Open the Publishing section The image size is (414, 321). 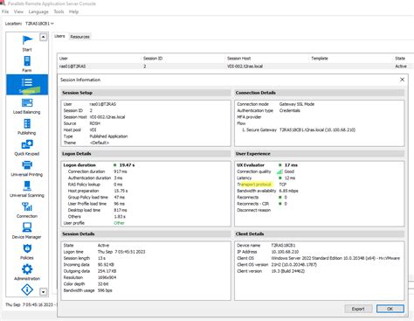(x=27, y=127)
